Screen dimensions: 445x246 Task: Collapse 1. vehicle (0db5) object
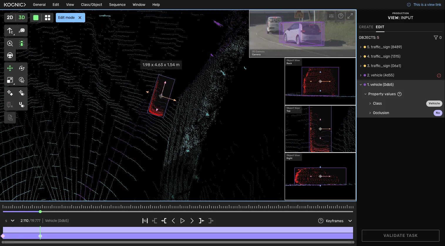[x=361, y=85]
